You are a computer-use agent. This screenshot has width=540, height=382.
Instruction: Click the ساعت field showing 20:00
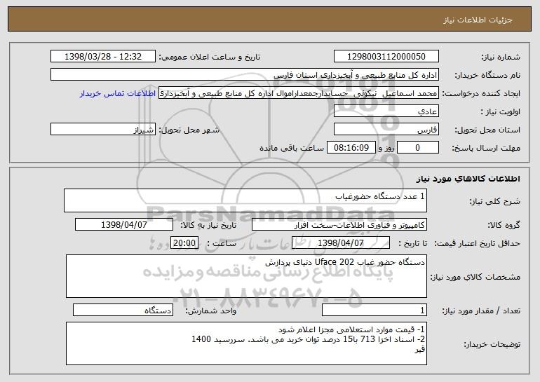(x=184, y=243)
